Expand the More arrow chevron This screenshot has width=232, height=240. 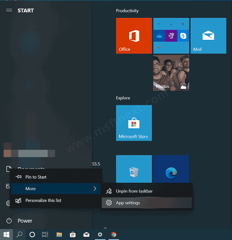point(95,189)
